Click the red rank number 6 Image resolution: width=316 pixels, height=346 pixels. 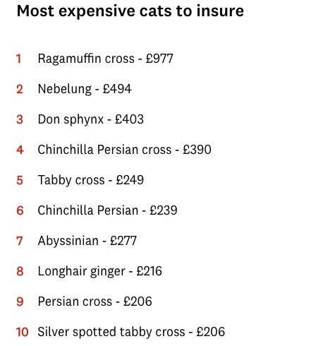click(20, 210)
